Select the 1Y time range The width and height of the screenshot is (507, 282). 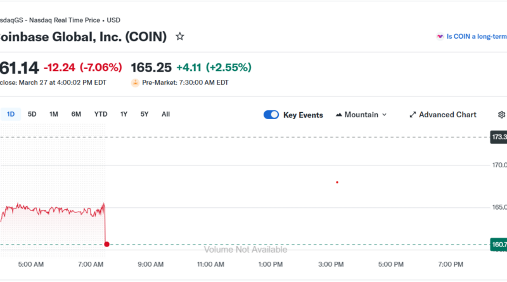pos(124,114)
